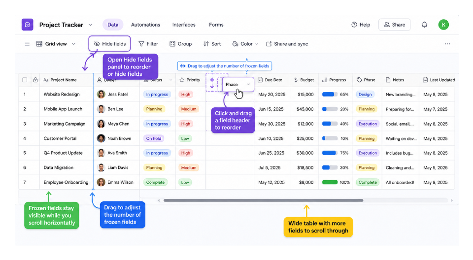The height and width of the screenshot is (260, 473).
Task: Switch to the Data tab
Action: (113, 25)
